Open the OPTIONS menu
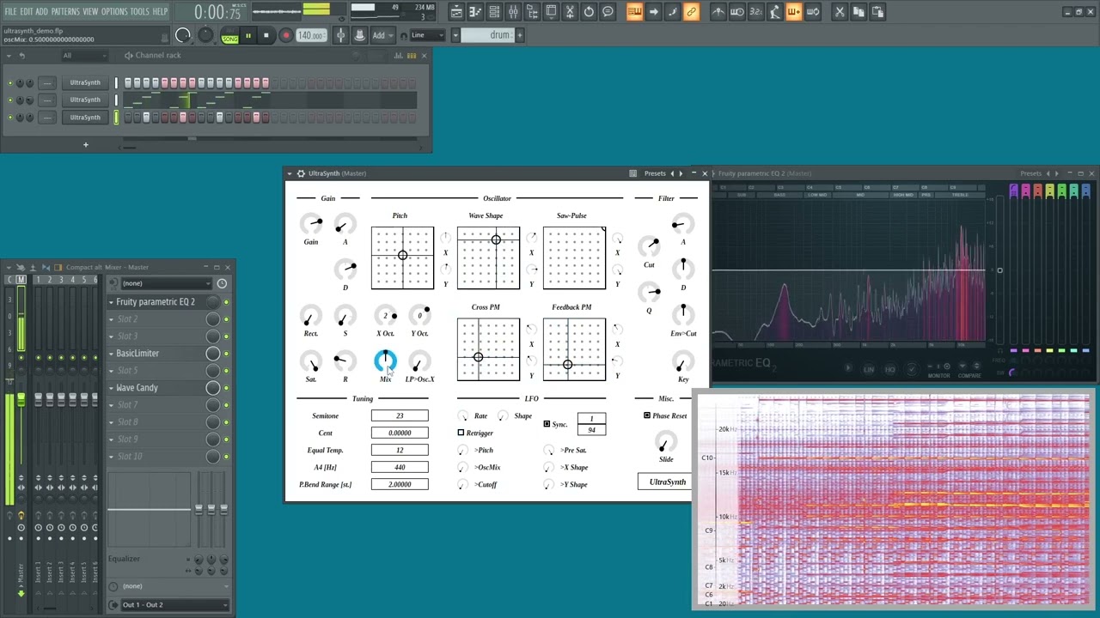The width and height of the screenshot is (1100, 618). click(114, 11)
